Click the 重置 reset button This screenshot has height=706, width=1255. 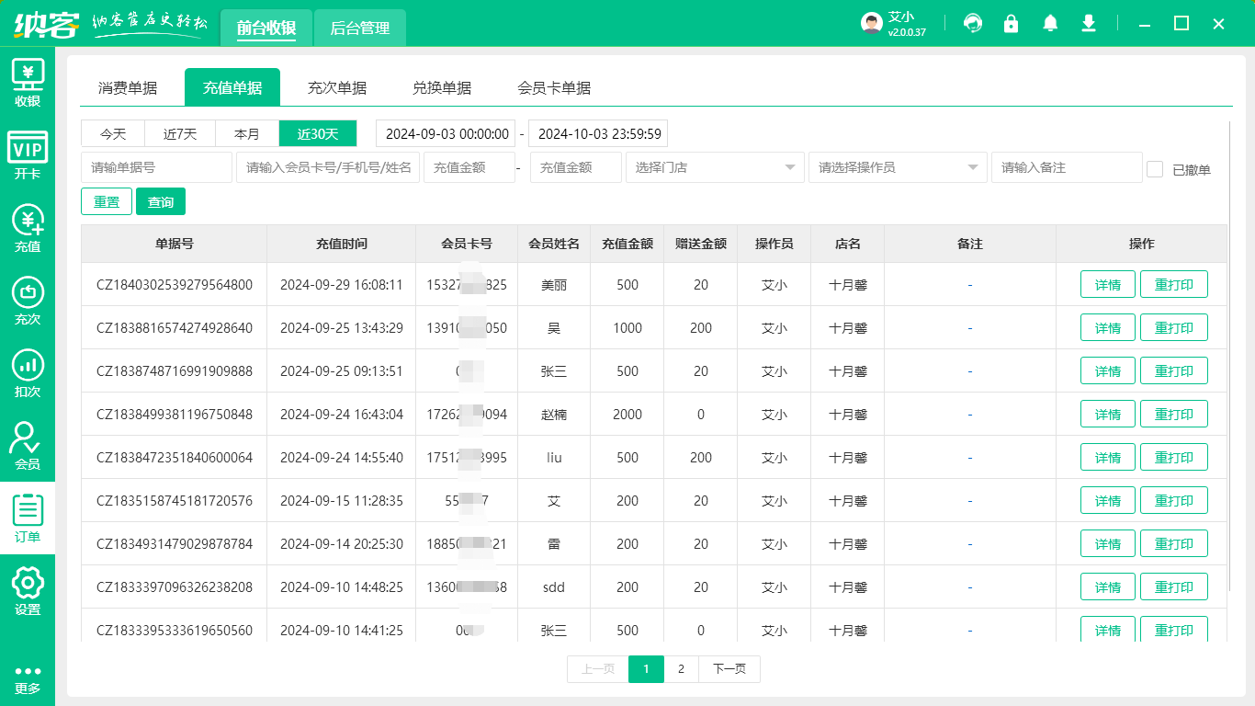107,201
